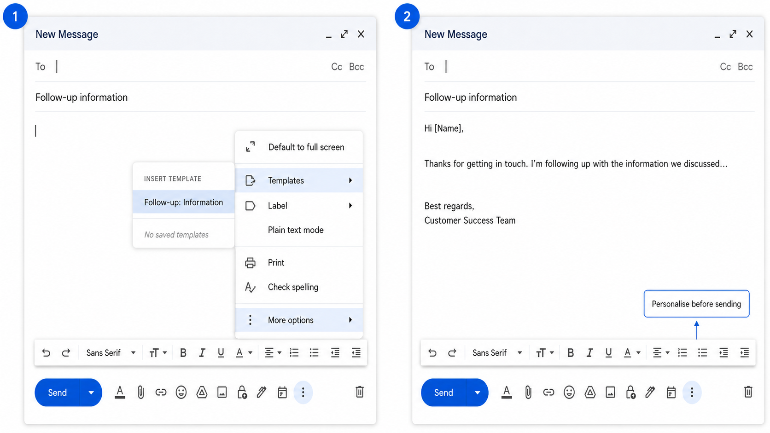Open calendar schedule icon in first window
Viewport: 770px width, 433px height.
[282, 393]
